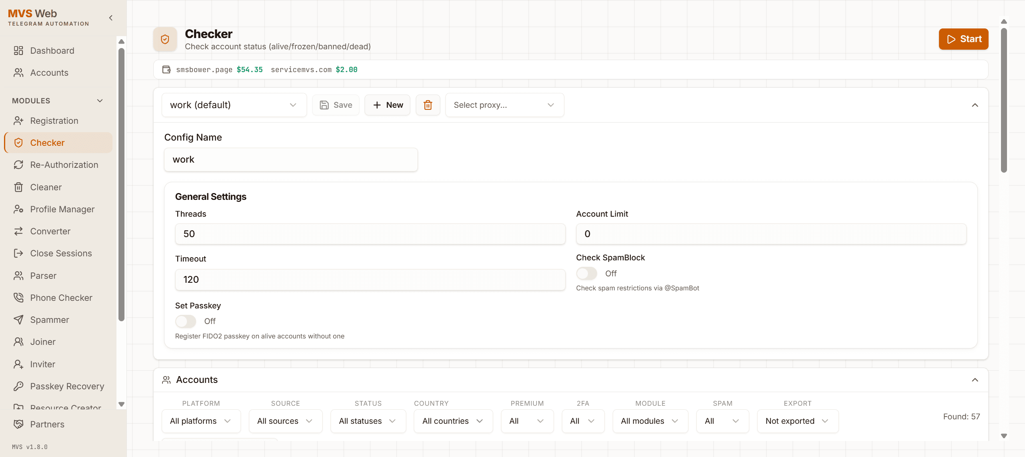Viewport: 1025px width, 457px height.
Task: Click the wallet icon in balance bar
Action: 166,70
